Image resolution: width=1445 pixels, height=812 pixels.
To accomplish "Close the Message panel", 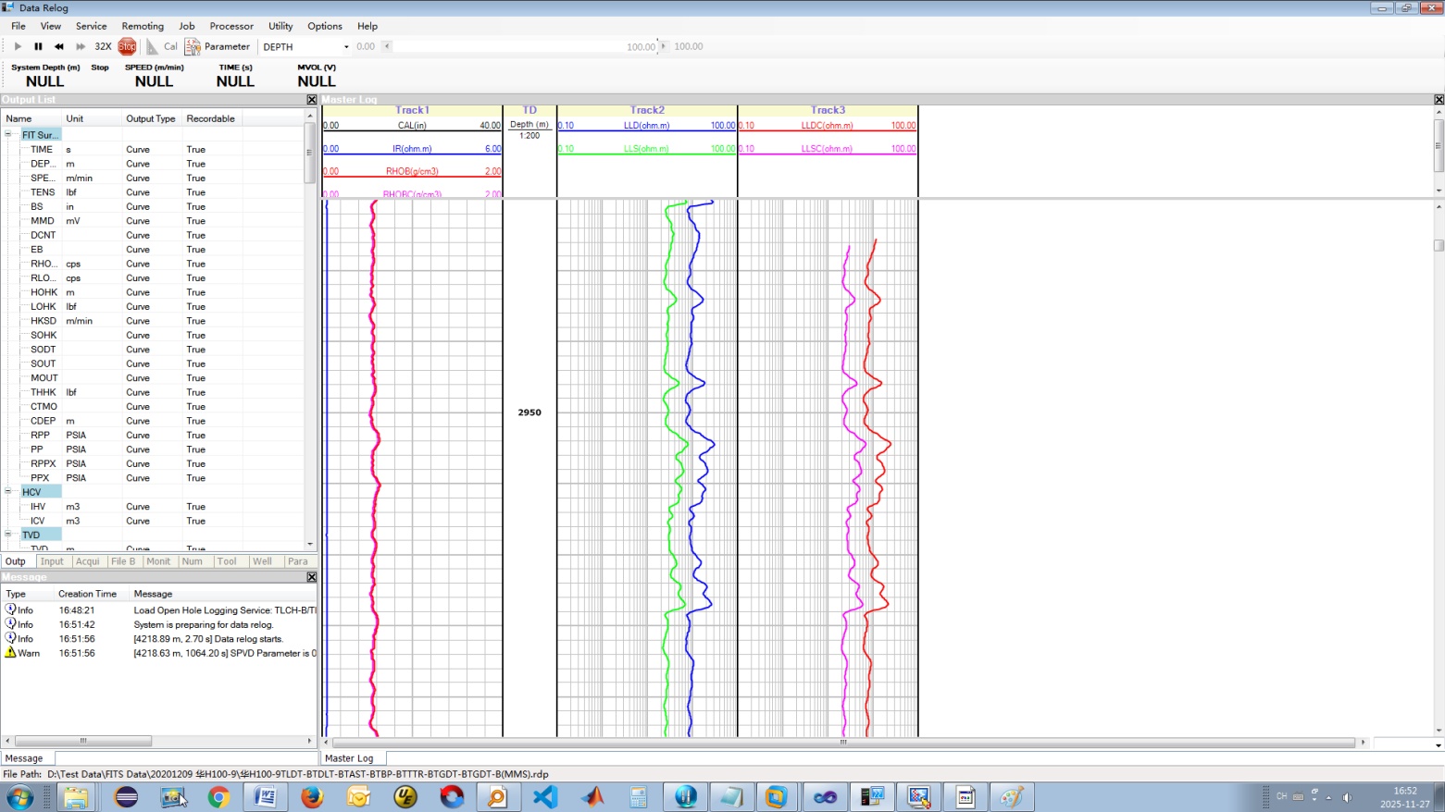I will coord(311,577).
